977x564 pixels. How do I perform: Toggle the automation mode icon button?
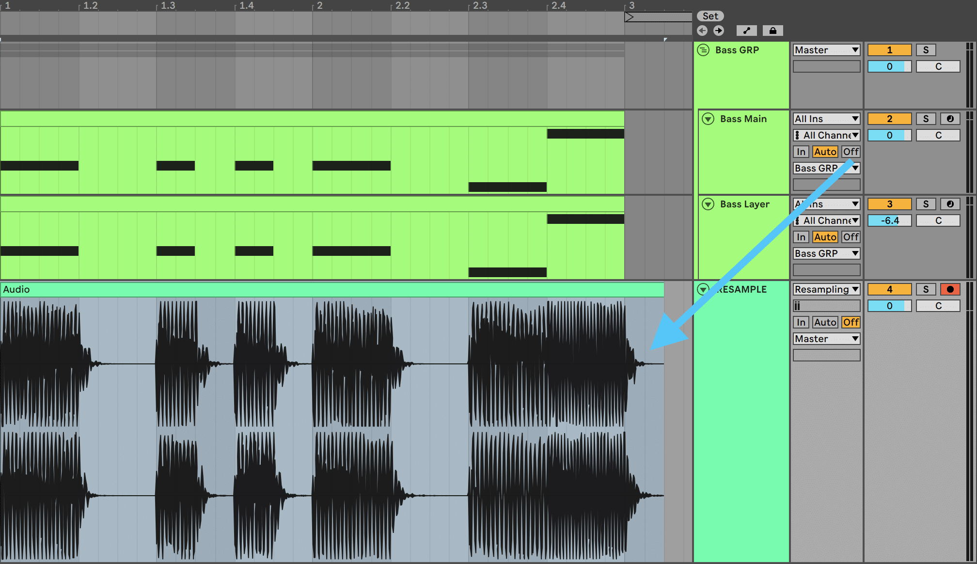coord(747,31)
